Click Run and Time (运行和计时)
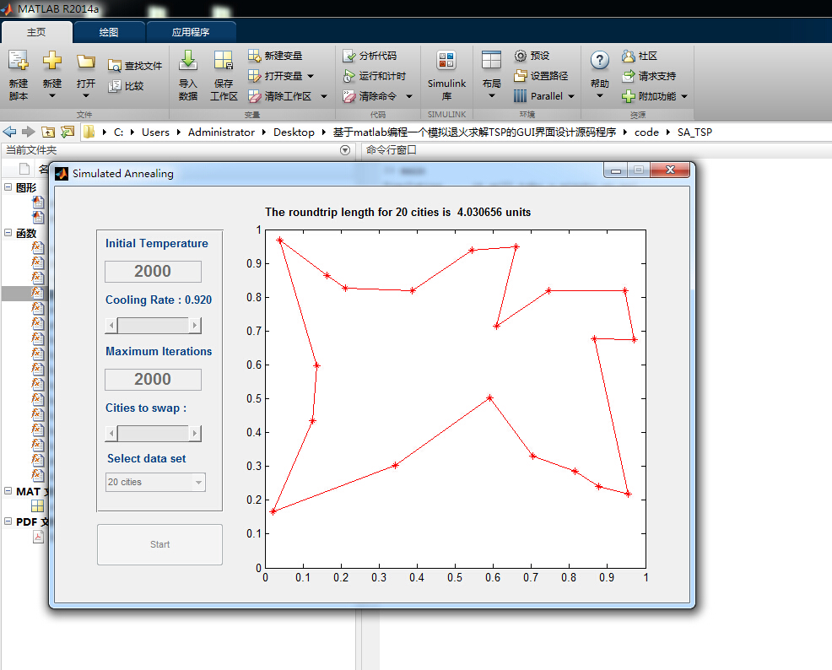 374,76
